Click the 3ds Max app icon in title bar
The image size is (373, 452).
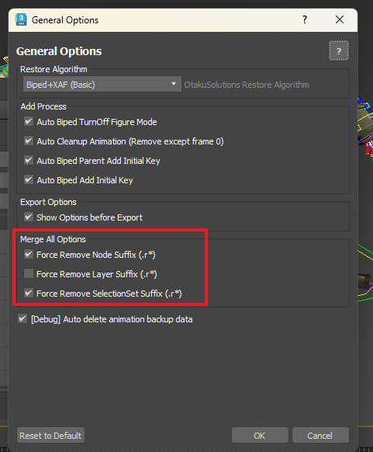21,20
